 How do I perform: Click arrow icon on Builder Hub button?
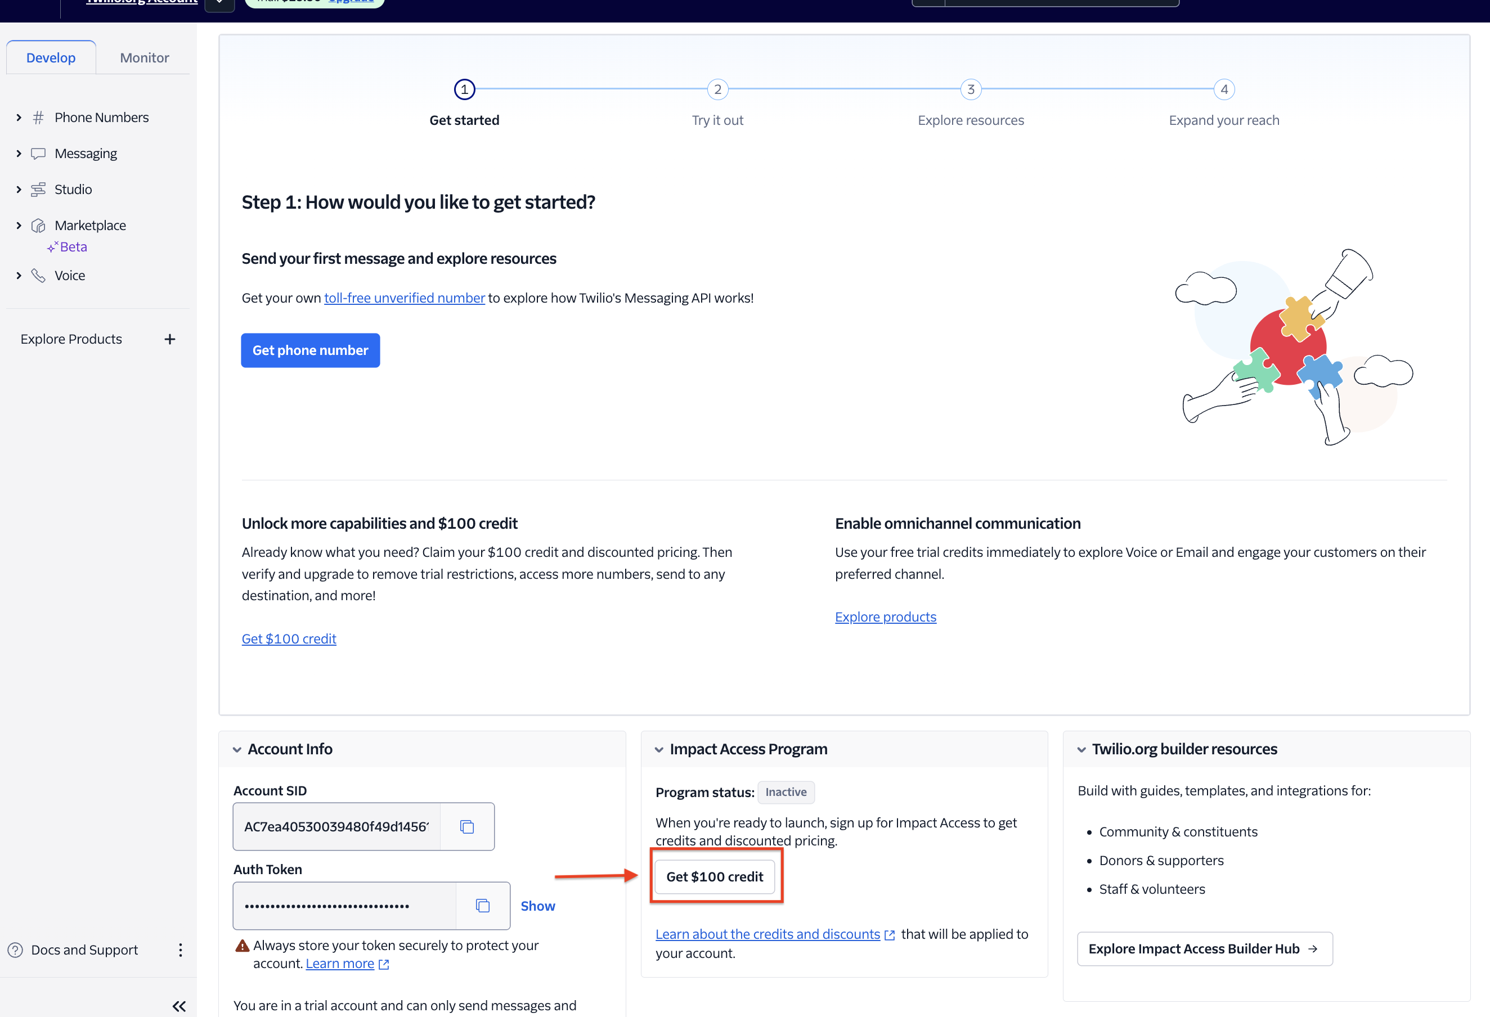pyautogui.click(x=1313, y=949)
